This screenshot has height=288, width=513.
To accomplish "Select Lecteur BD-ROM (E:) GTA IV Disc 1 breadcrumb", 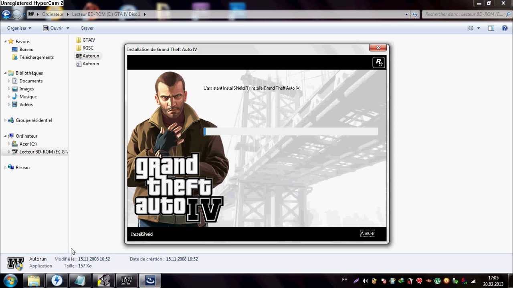I will 106,14.
